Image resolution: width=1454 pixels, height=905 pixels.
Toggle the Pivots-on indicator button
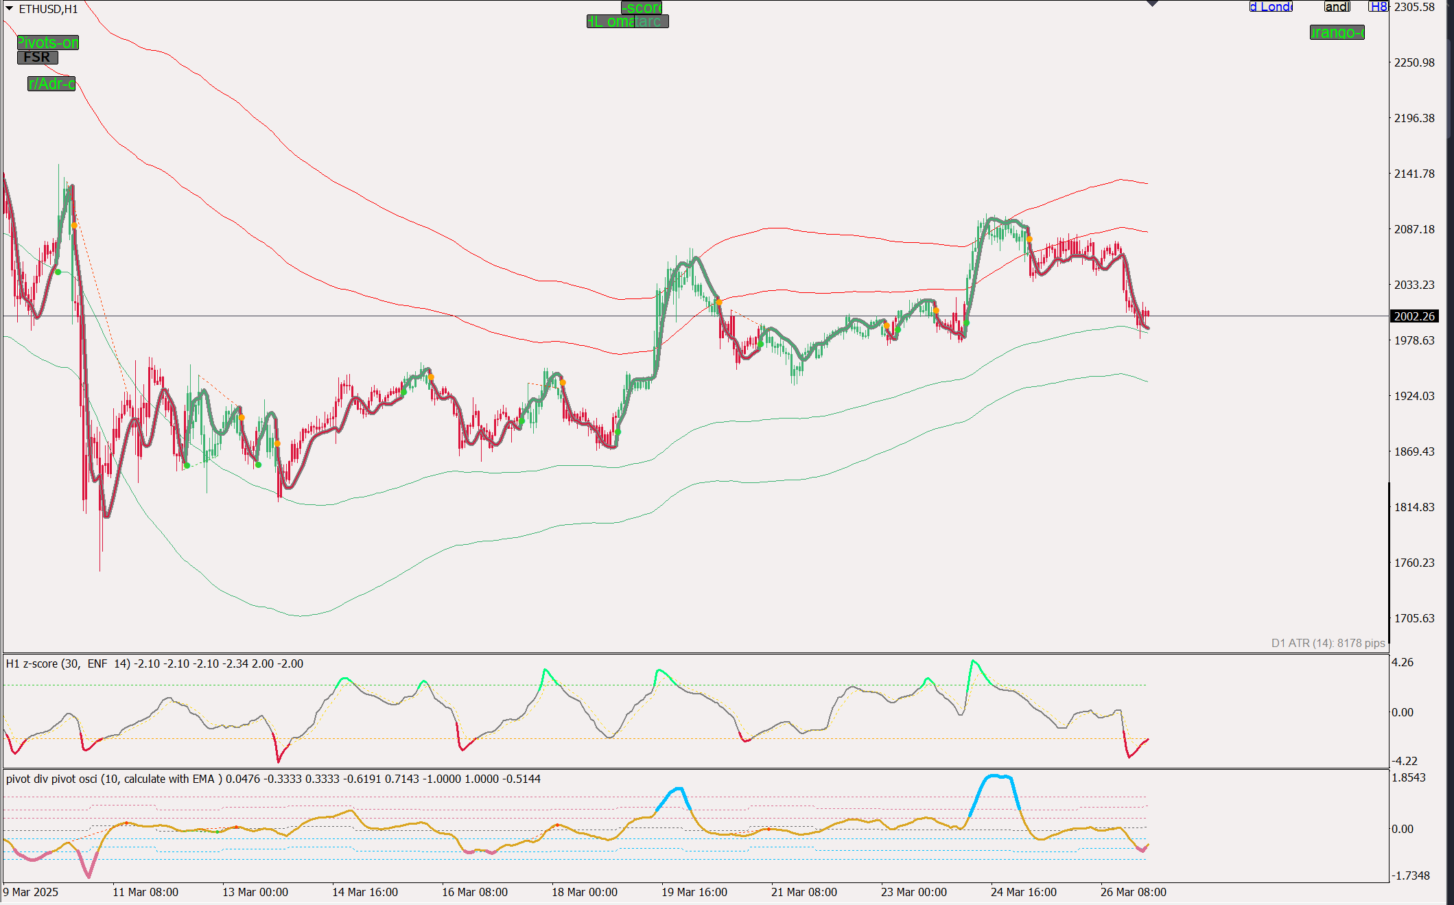coord(48,43)
